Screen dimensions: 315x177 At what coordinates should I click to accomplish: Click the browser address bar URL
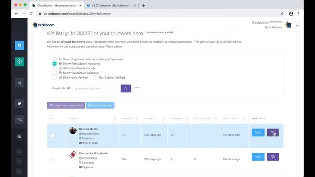pyautogui.click(x=77, y=14)
